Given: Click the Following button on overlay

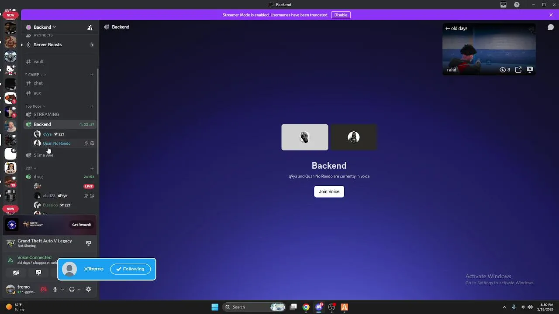Looking at the screenshot, I should click(130, 269).
